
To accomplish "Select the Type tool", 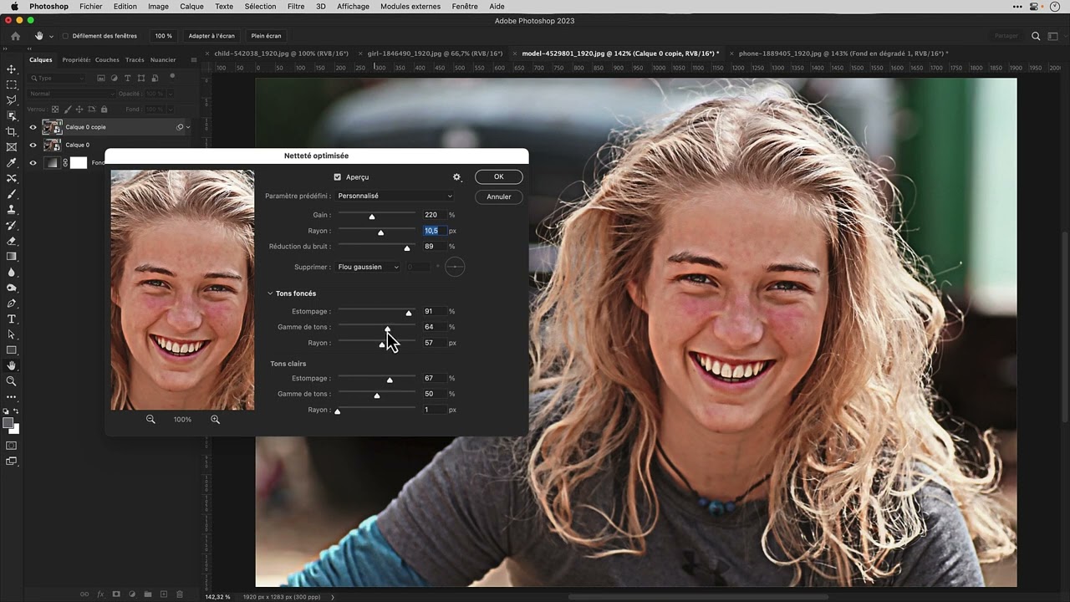I will pos(12,319).
